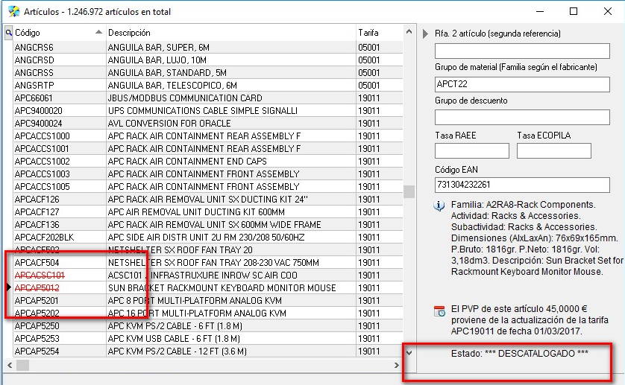Click the list's scroll up arrow
Image resolution: width=625 pixels, height=385 pixels.
click(x=409, y=31)
